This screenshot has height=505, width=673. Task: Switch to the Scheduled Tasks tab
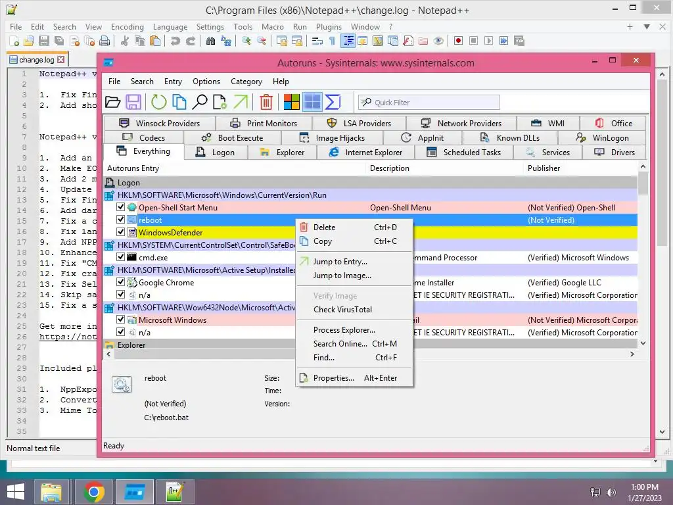coord(463,153)
